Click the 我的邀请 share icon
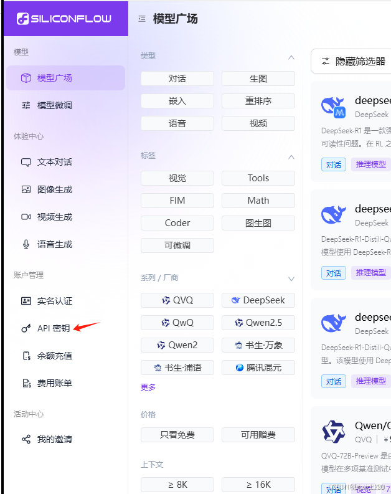The width and height of the screenshot is (391, 494). (26, 439)
